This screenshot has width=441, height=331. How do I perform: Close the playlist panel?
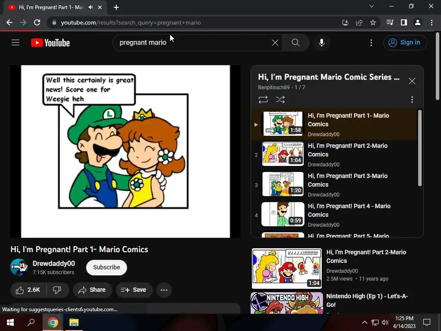(x=412, y=81)
